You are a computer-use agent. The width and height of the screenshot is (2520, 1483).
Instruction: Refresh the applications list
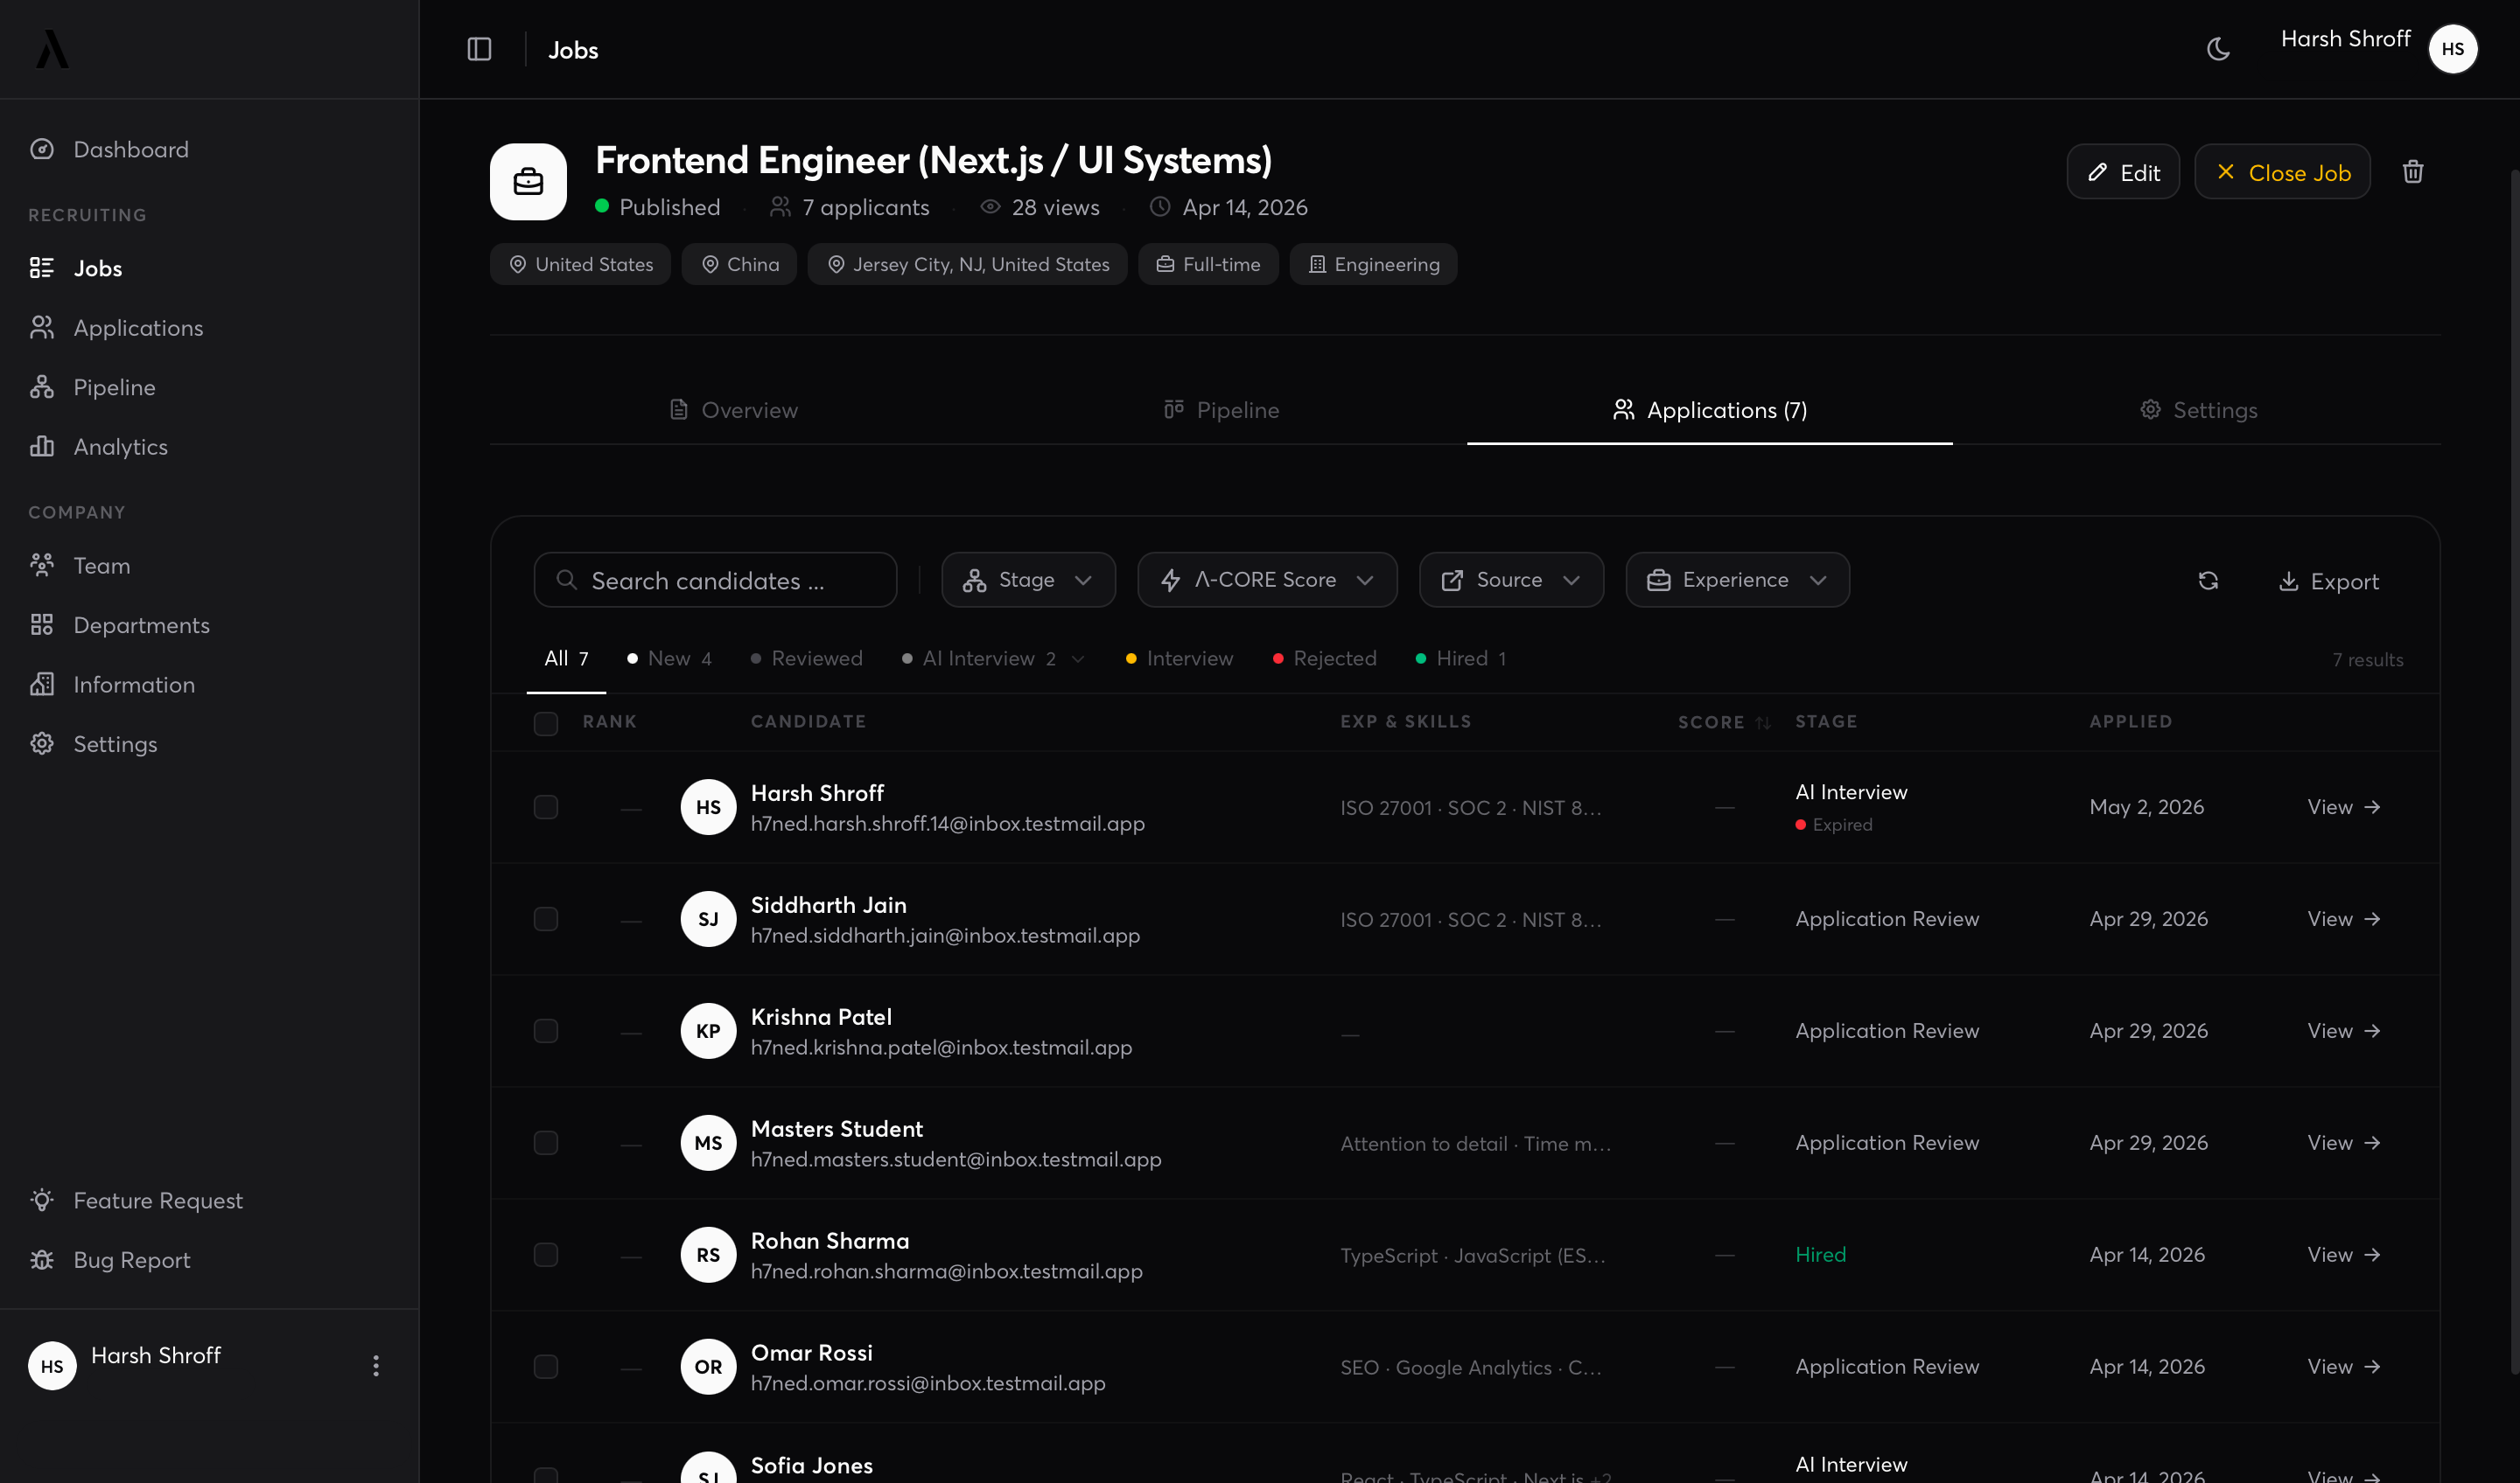pyautogui.click(x=2208, y=581)
